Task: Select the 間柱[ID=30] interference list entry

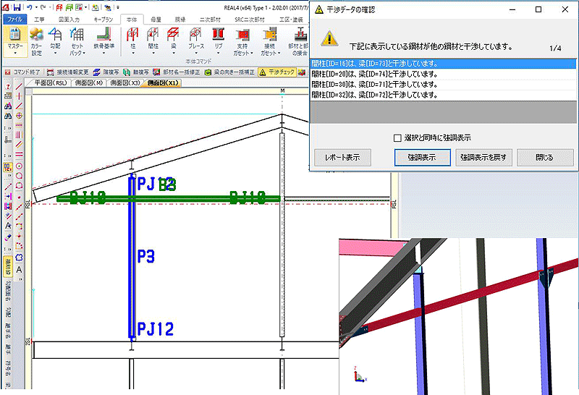Action: [x=373, y=85]
